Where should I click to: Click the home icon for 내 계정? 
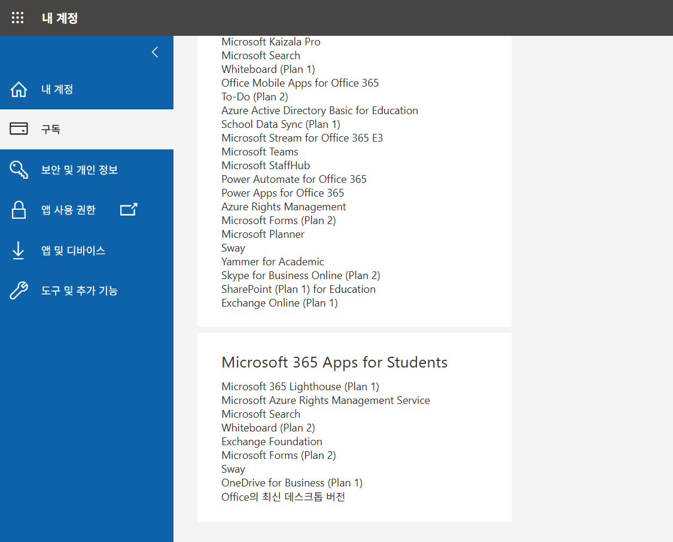19,89
